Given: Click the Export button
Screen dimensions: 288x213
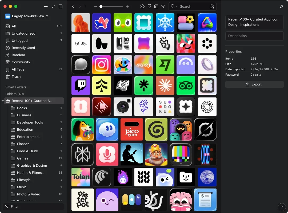Looking at the screenshot, I should pyautogui.click(x=254, y=84).
